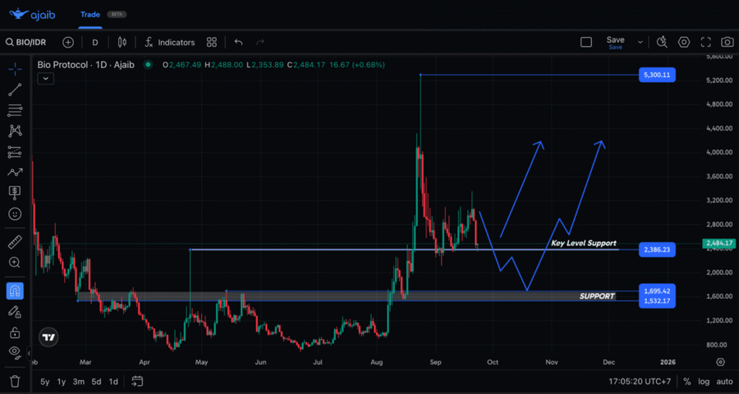Switch to the Trade tab

(x=90, y=15)
